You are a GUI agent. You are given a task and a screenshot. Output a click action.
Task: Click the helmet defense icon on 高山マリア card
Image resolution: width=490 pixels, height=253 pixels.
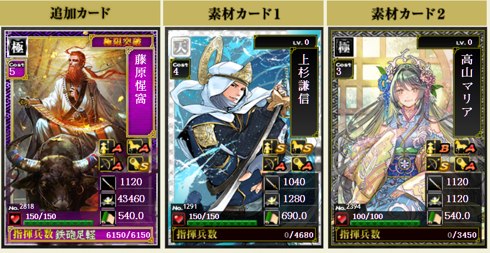(x=435, y=199)
